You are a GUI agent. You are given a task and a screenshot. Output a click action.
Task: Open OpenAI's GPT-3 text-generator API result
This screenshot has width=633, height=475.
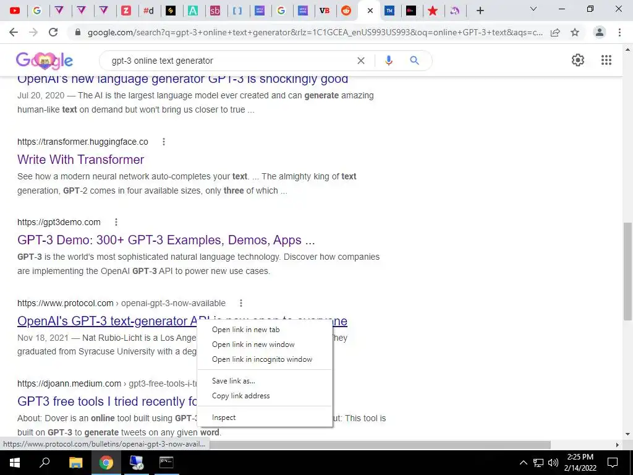(107, 321)
